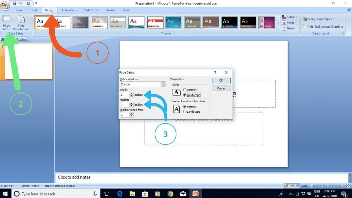Switch to the Review tab
Image resolution: width=352 pixels, height=198 pixels.
(111, 10)
